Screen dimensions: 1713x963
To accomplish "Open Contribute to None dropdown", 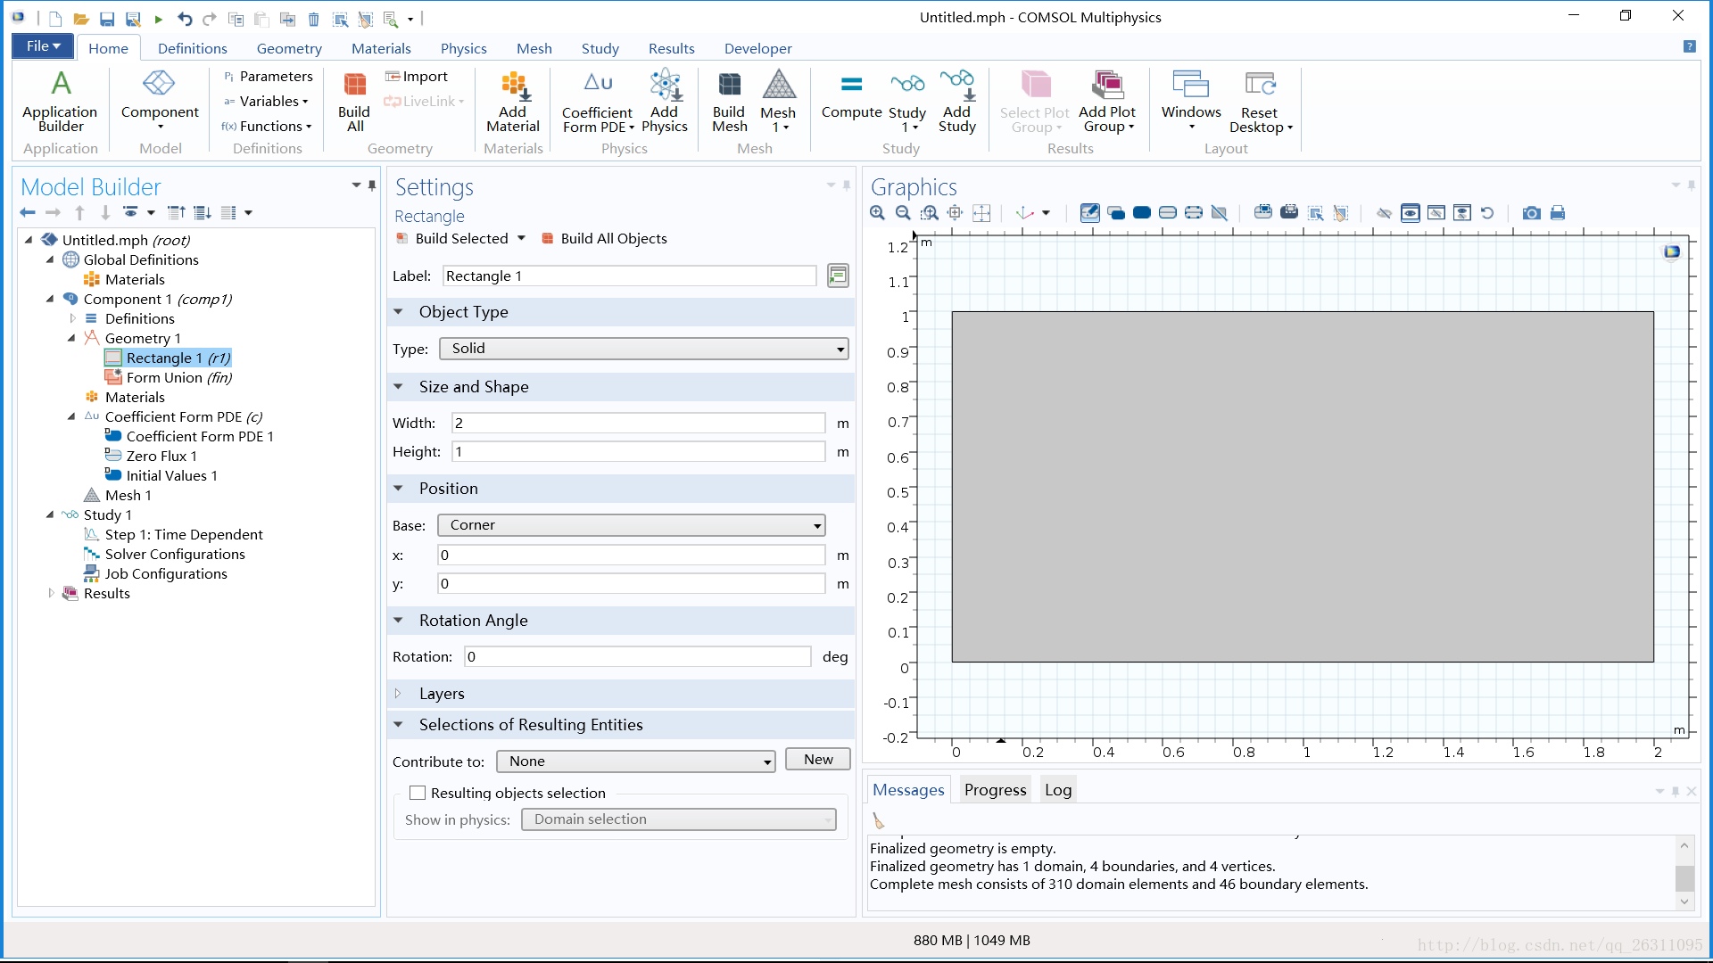I will pos(635,761).
